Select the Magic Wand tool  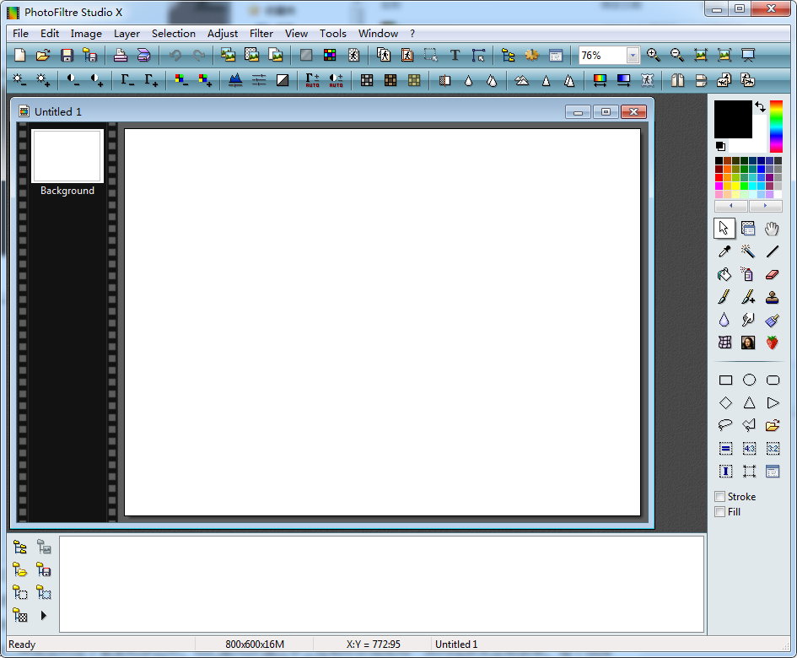(x=748, y=251)
